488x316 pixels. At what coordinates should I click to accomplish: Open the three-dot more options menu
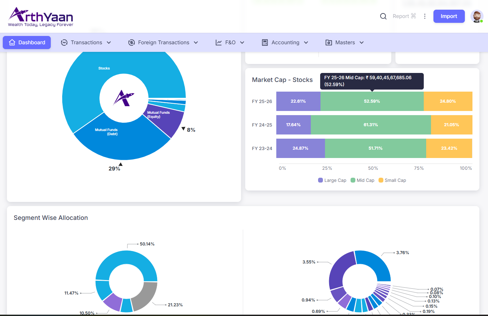point(424,16)
